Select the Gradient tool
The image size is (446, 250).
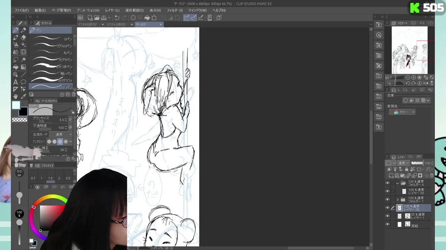point(23,67)
